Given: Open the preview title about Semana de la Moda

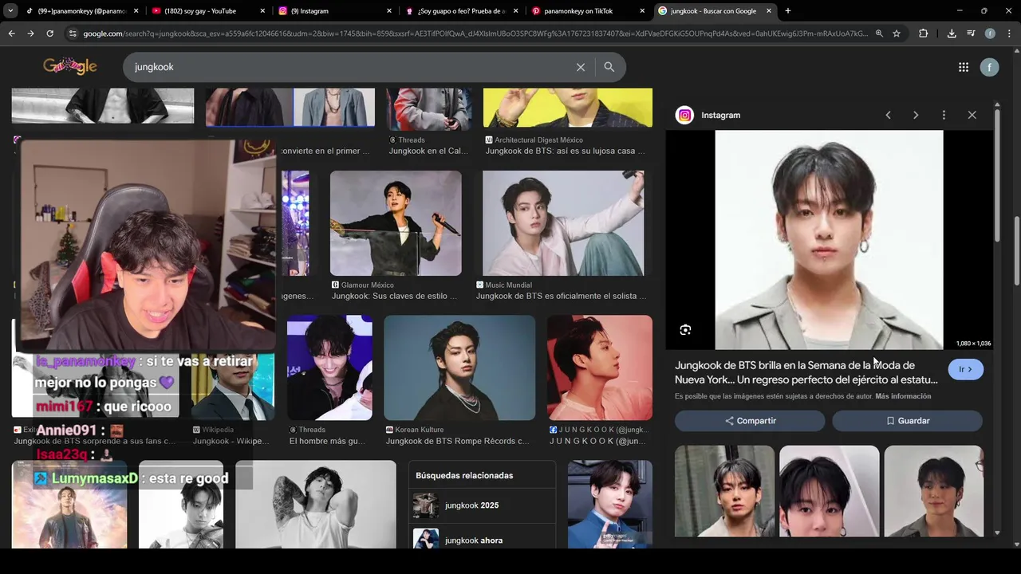Looking at the screenshot, I should click(806, 372).
